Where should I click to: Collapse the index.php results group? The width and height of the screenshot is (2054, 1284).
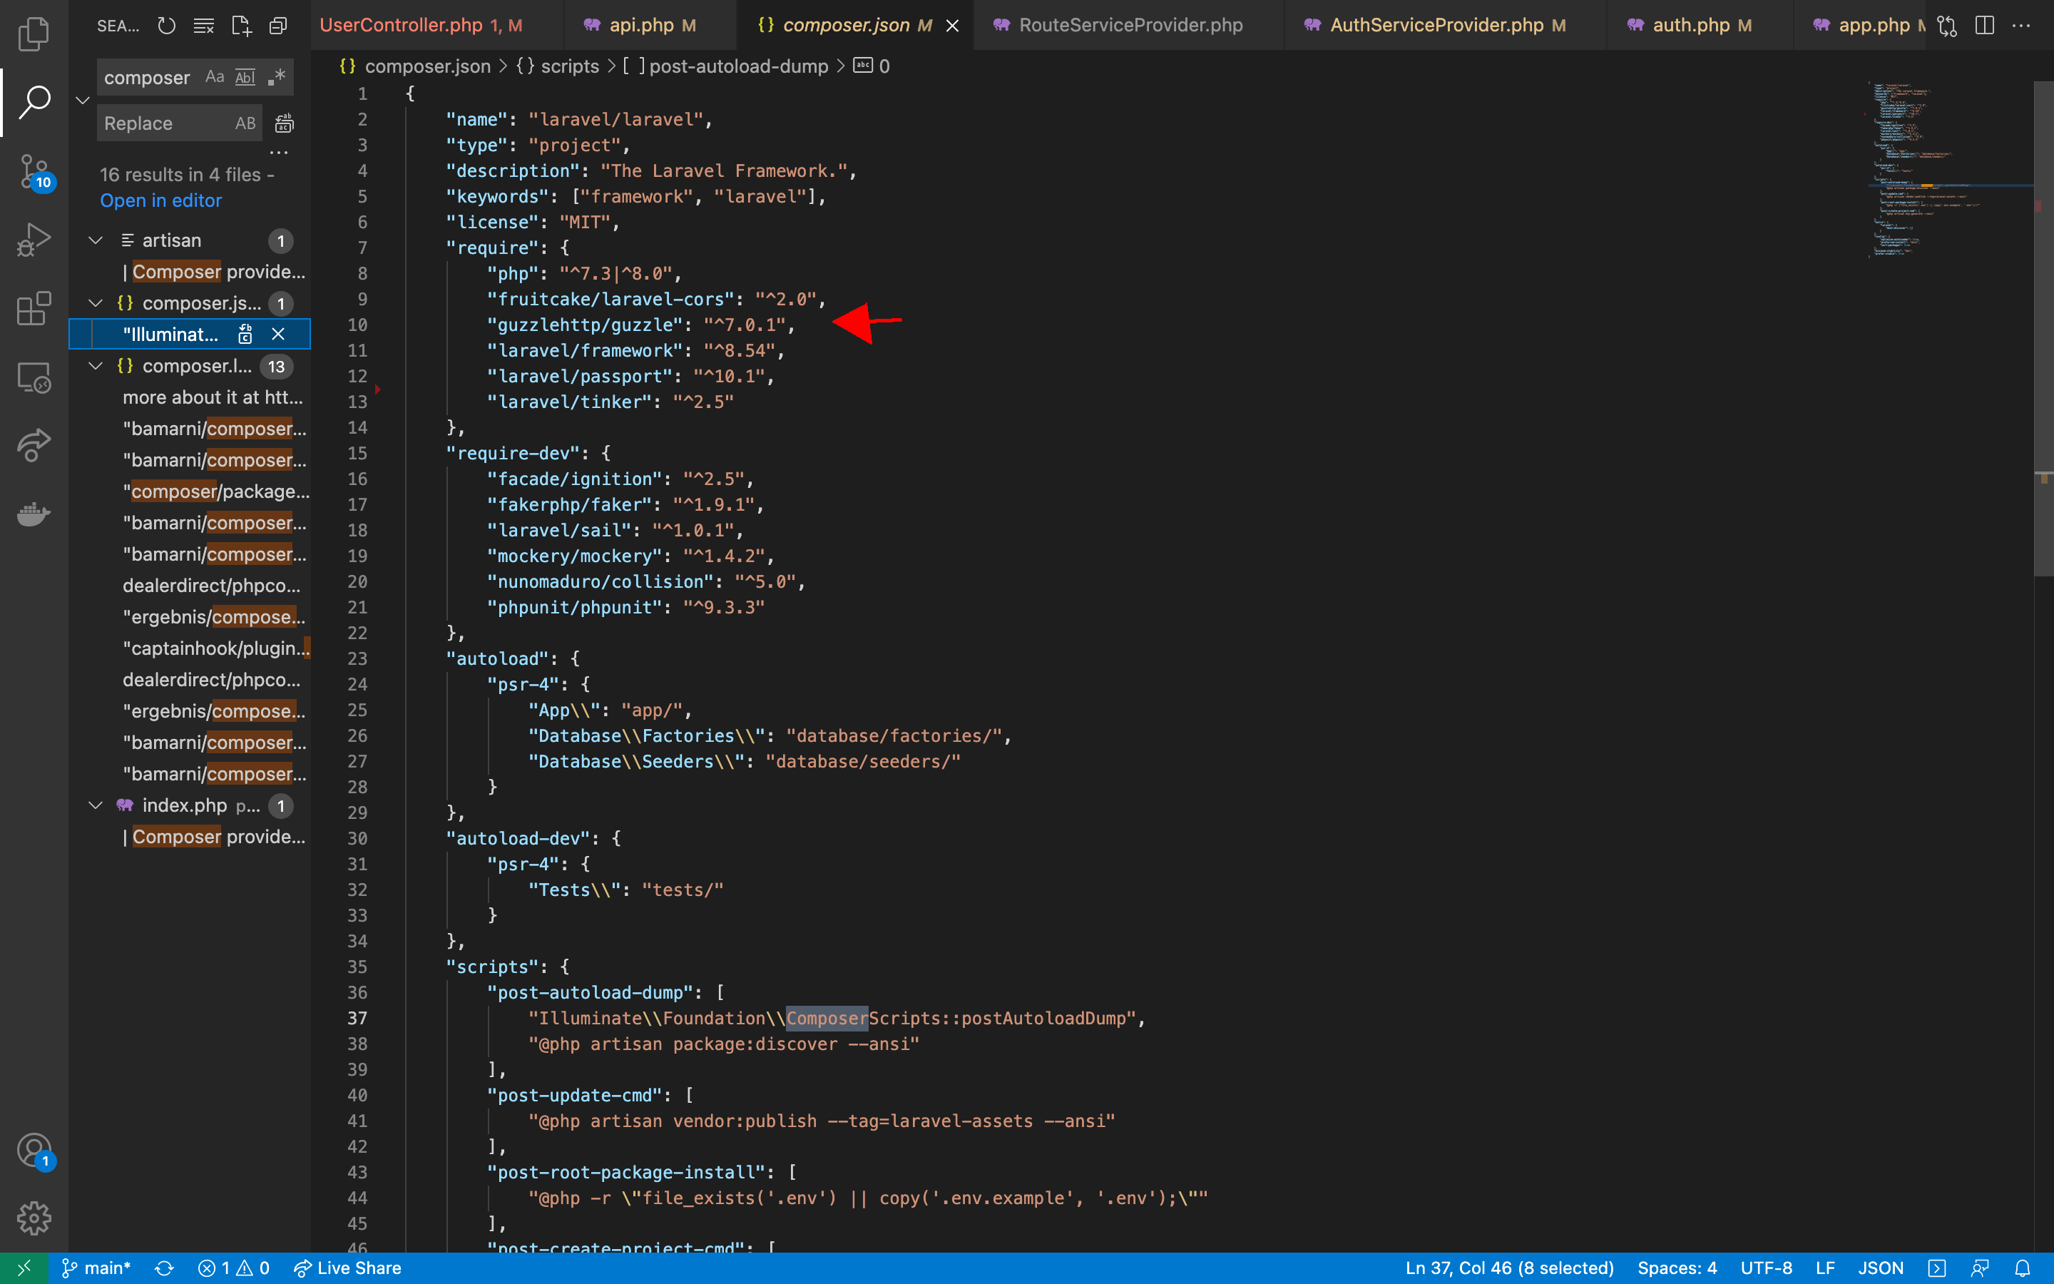point(96,805)
